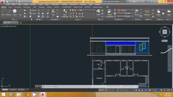Click the TOP face of ViewCube
The width and height of the screenshot is (173, 97).
[x=165, y=32]
